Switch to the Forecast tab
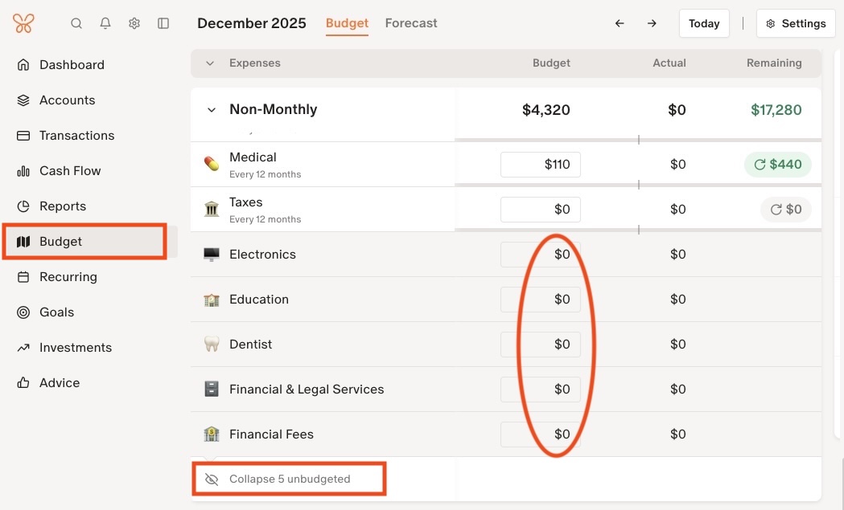Viewport: 844px width, 510px height. click(x=411, y=23)
